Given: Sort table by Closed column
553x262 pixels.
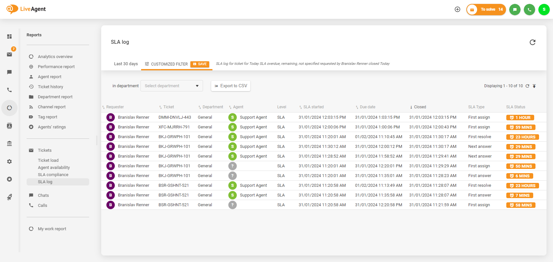Looking at the screenshot, I should click(x=420, y=107).
